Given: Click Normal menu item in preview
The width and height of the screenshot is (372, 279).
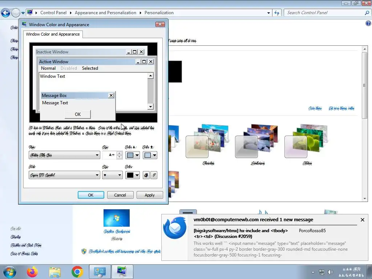Looking at the screenshot, I should (x=48, y=68).
